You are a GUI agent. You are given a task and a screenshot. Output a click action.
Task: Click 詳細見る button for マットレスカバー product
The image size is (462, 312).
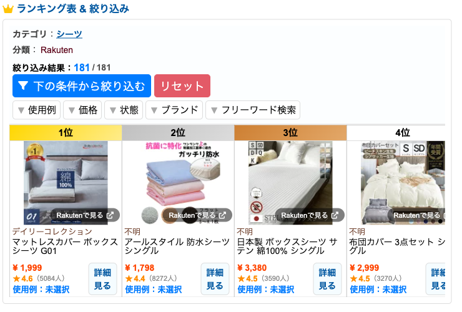point(102,279)
